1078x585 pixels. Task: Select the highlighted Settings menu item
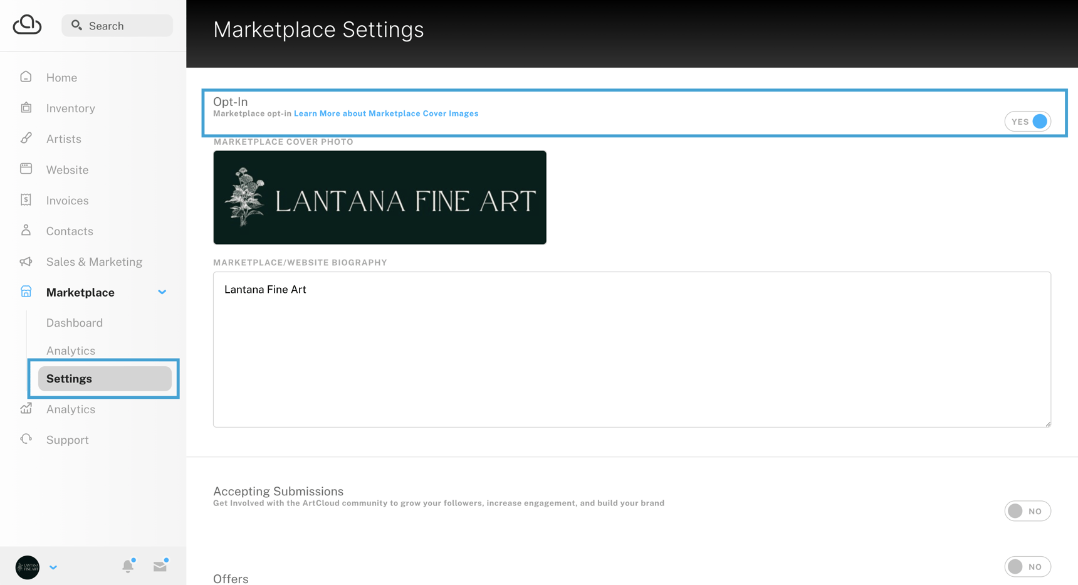[x=69, y=378]
